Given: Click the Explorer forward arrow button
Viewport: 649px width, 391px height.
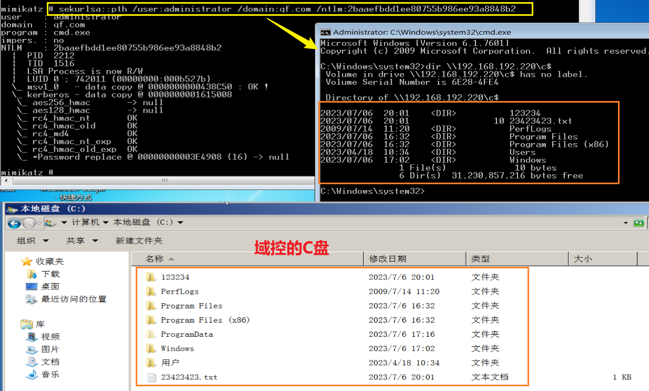Looking at the screenshot, I should tap(28, 223).
